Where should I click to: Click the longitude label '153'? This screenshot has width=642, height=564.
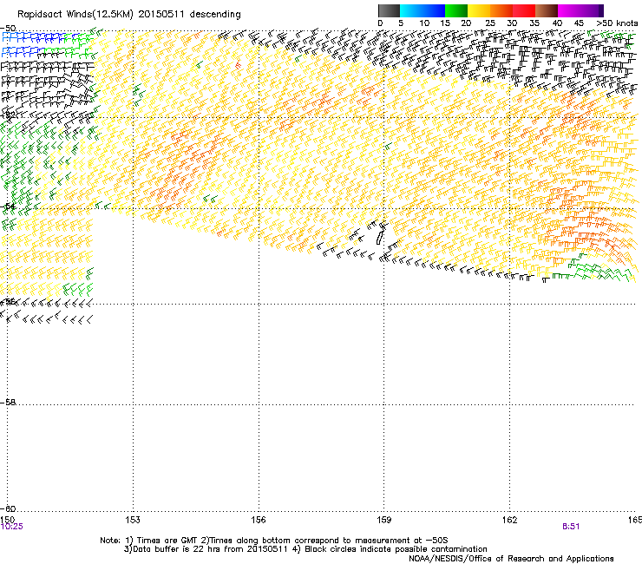pos(133,520)
